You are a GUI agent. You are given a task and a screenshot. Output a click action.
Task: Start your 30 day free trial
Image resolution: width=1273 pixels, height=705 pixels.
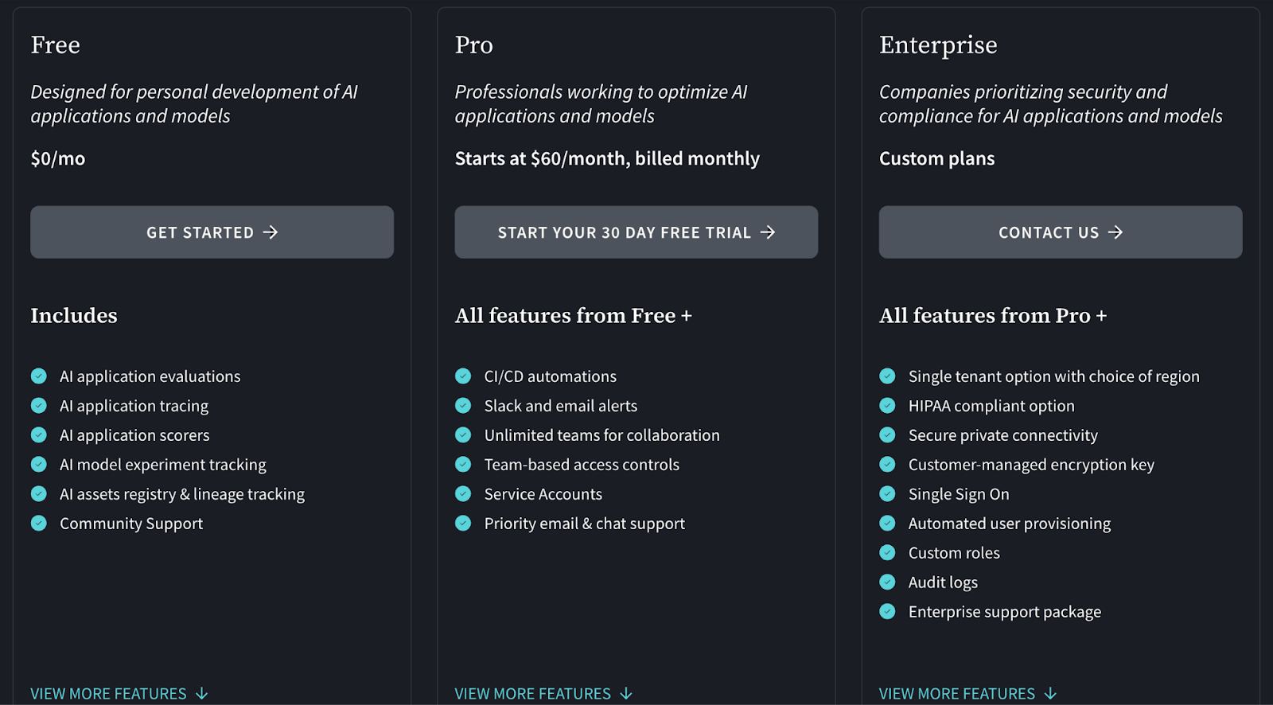pyautogui.click(x=636, y=232)
